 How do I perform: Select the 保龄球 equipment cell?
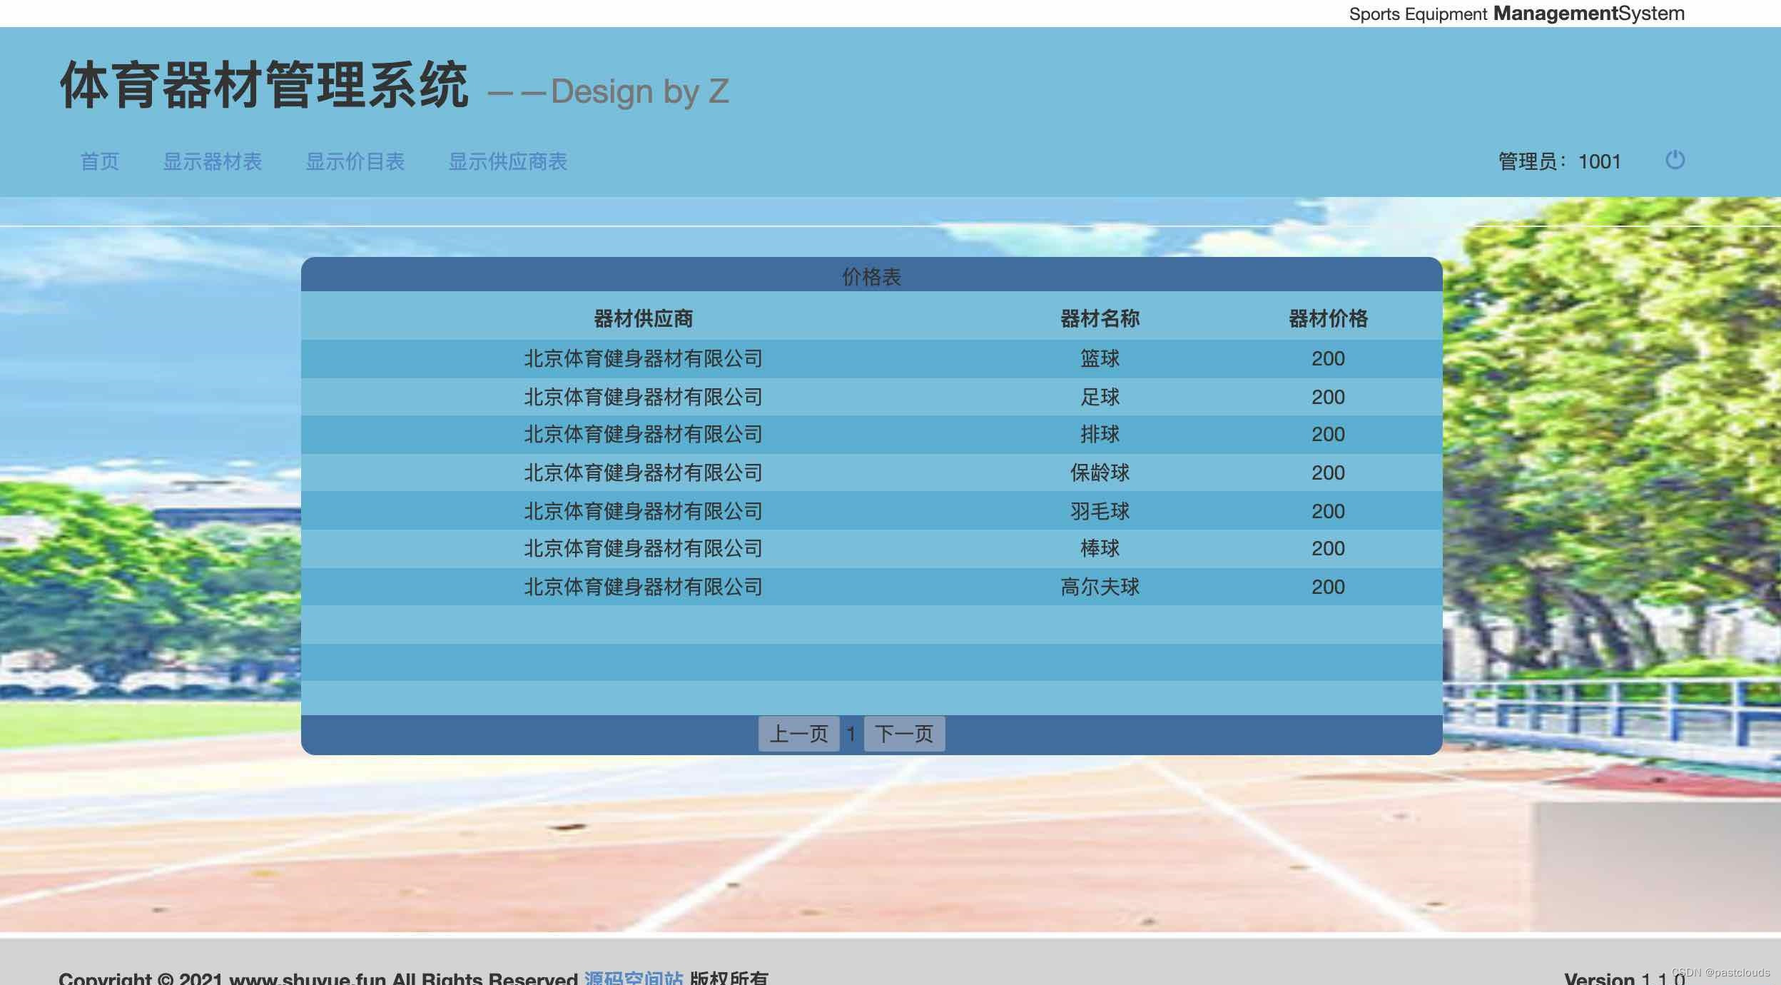click(x=1100, y=473)
